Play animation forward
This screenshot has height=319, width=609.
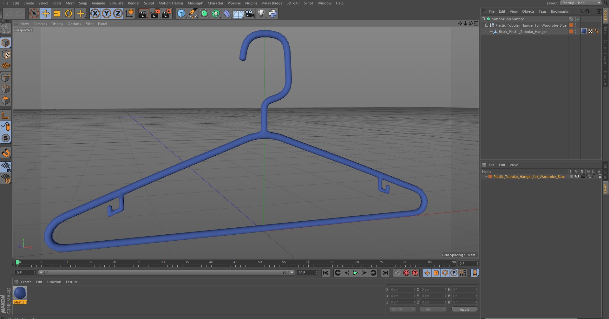point(355,273)
